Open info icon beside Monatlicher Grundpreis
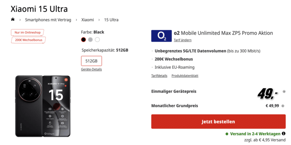 pyautogui.click(x=283, y=106)
